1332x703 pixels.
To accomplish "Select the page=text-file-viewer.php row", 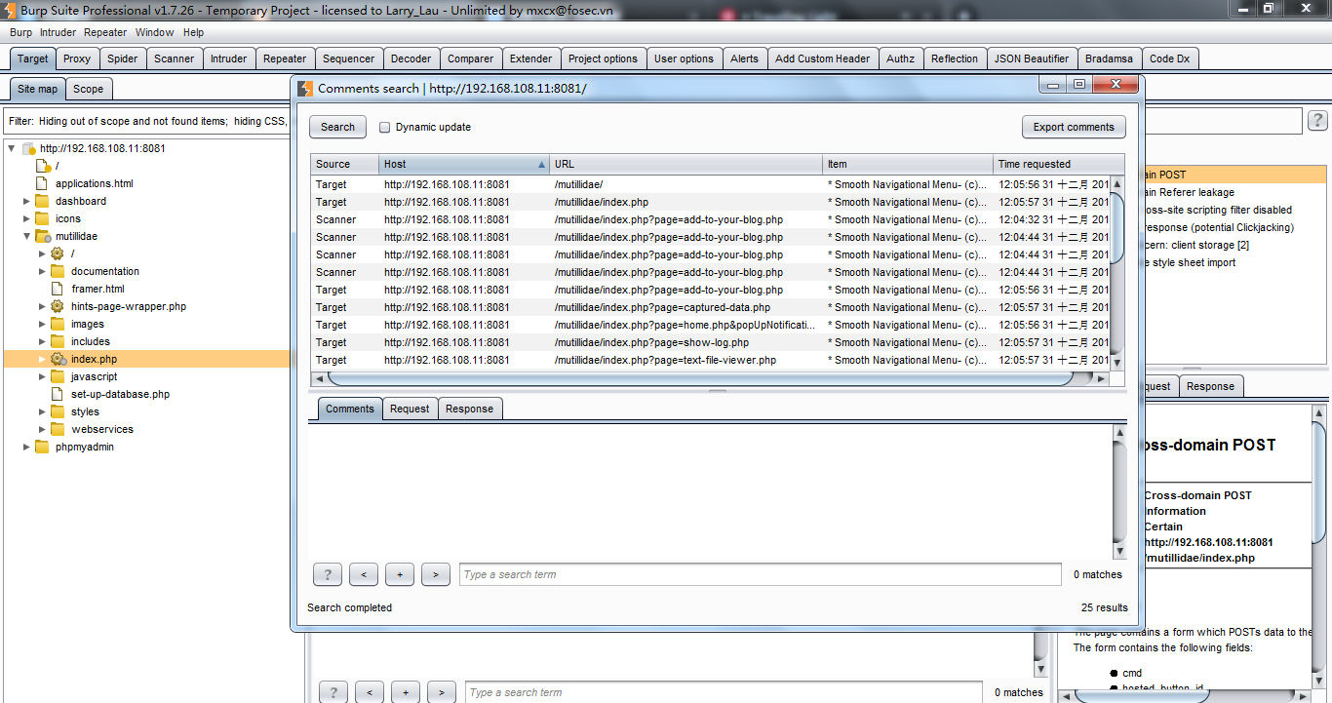I will (x=711, y=360).
